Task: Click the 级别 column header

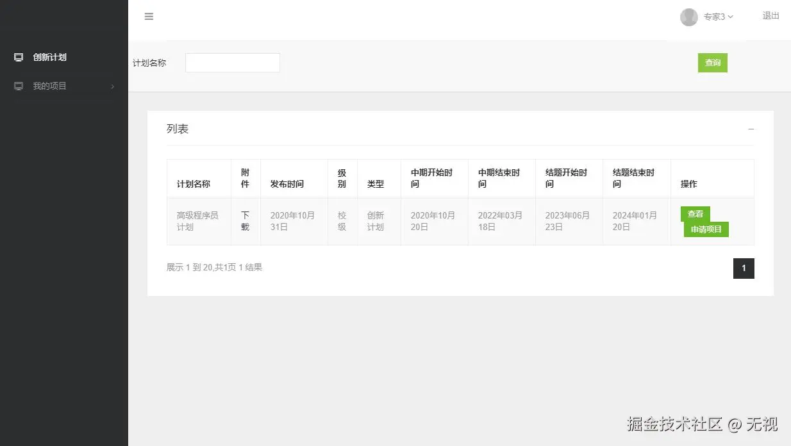Action: [x=342, y=178]
